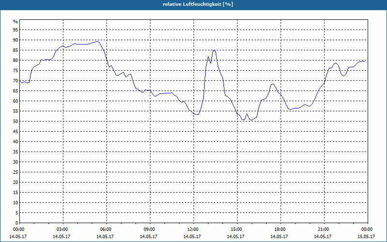Click the '00:00' label above first 14.05.17
387x242 pixels.
(18, 229)
